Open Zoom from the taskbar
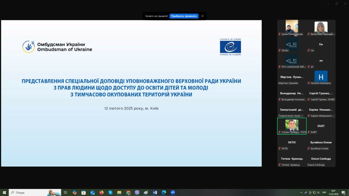 pyautogui.click(x=173, y=193)
